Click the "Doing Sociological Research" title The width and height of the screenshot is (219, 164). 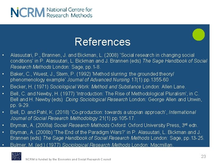pyautogui.click(x=97, y=99)
